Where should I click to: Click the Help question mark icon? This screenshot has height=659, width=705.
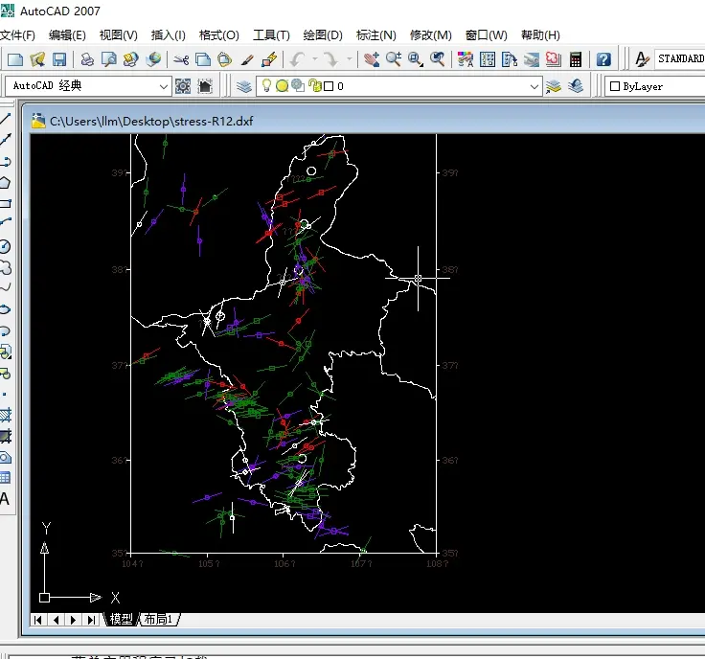(x=603, y=58)
